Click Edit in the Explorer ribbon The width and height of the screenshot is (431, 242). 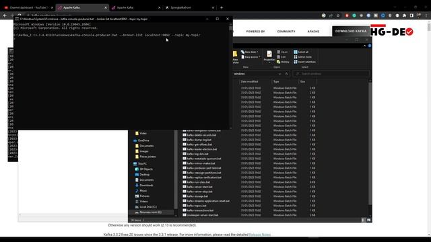281,56
